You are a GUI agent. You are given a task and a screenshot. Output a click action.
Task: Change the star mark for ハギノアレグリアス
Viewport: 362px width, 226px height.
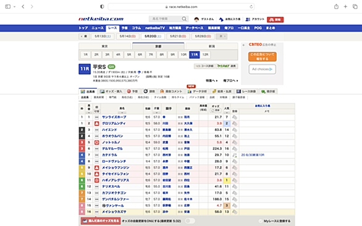[x=97, y=180]
